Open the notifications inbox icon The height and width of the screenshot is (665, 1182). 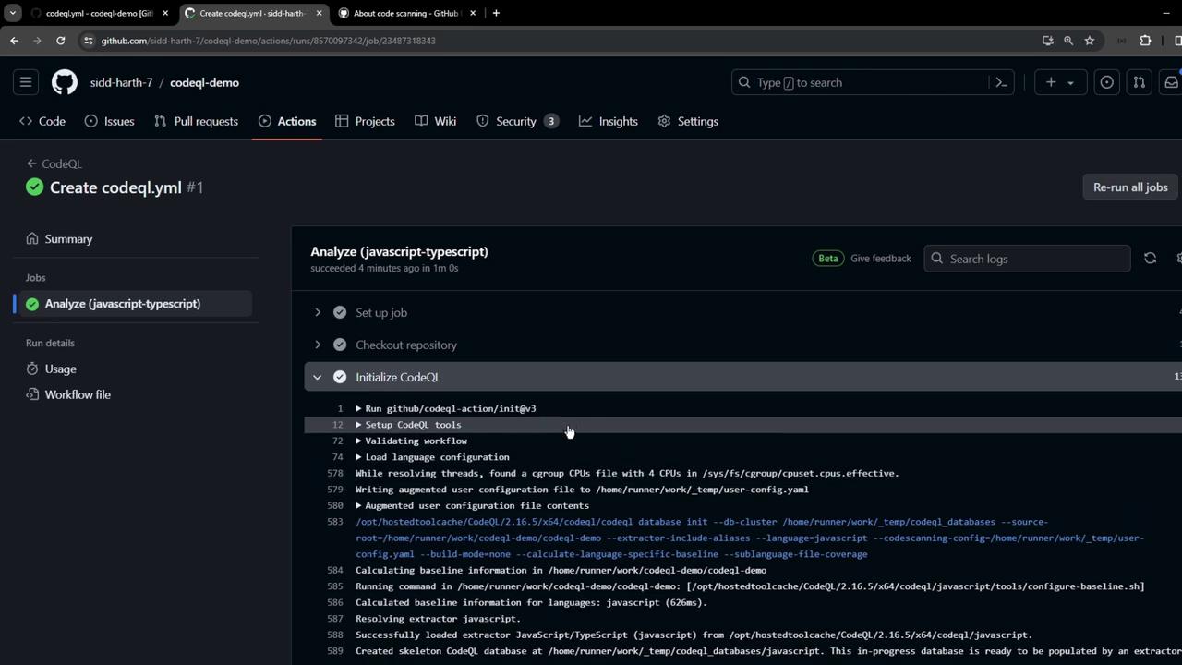(1171, 82)
